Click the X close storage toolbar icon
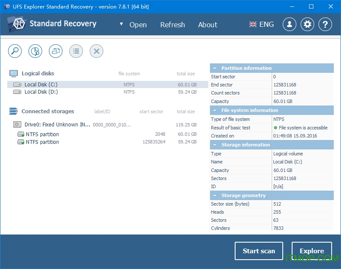Viewport: 341px width, 269px height. click(x=97, y=51)
